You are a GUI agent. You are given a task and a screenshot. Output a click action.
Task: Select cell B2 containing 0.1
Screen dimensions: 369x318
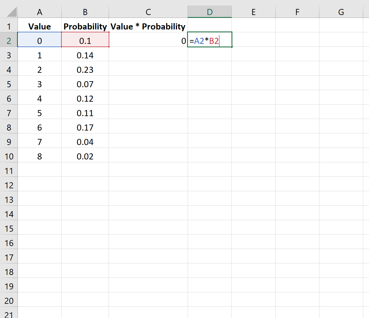[x=85, y=40]
